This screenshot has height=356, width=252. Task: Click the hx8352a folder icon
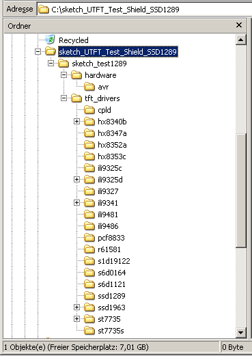pyautogui.click(x=89, y=144)
